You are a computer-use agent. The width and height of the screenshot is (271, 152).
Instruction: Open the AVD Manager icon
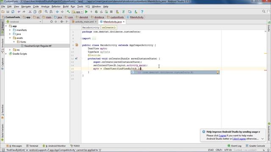[x=117, y=12]
